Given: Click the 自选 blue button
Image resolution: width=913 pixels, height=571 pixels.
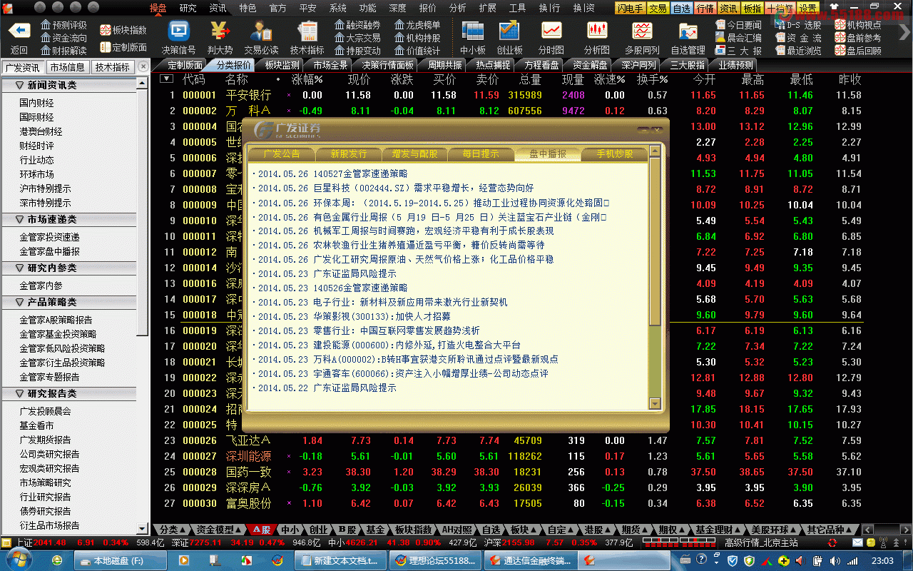Looking at the screenshot, I should (682, 8).
